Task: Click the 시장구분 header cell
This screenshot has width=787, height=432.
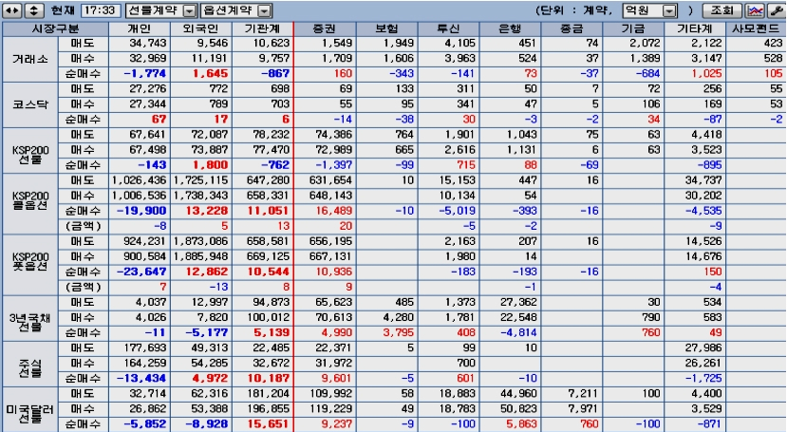Action: click(55, 29)
